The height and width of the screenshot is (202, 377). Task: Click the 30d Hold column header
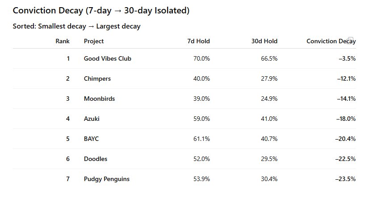click(264, 41)
